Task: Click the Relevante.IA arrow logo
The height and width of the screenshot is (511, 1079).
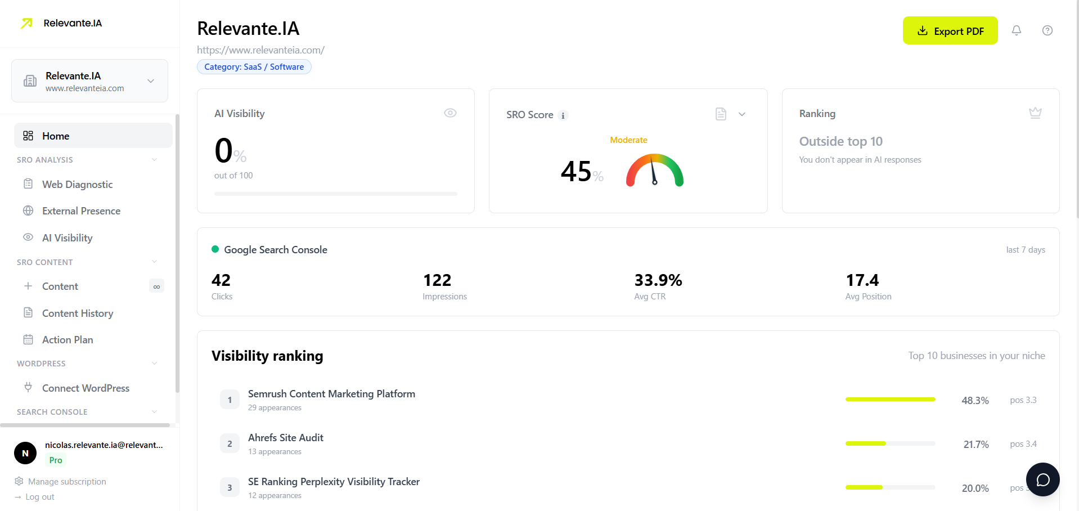Action: pyautogui.click(x=26, y=23)
